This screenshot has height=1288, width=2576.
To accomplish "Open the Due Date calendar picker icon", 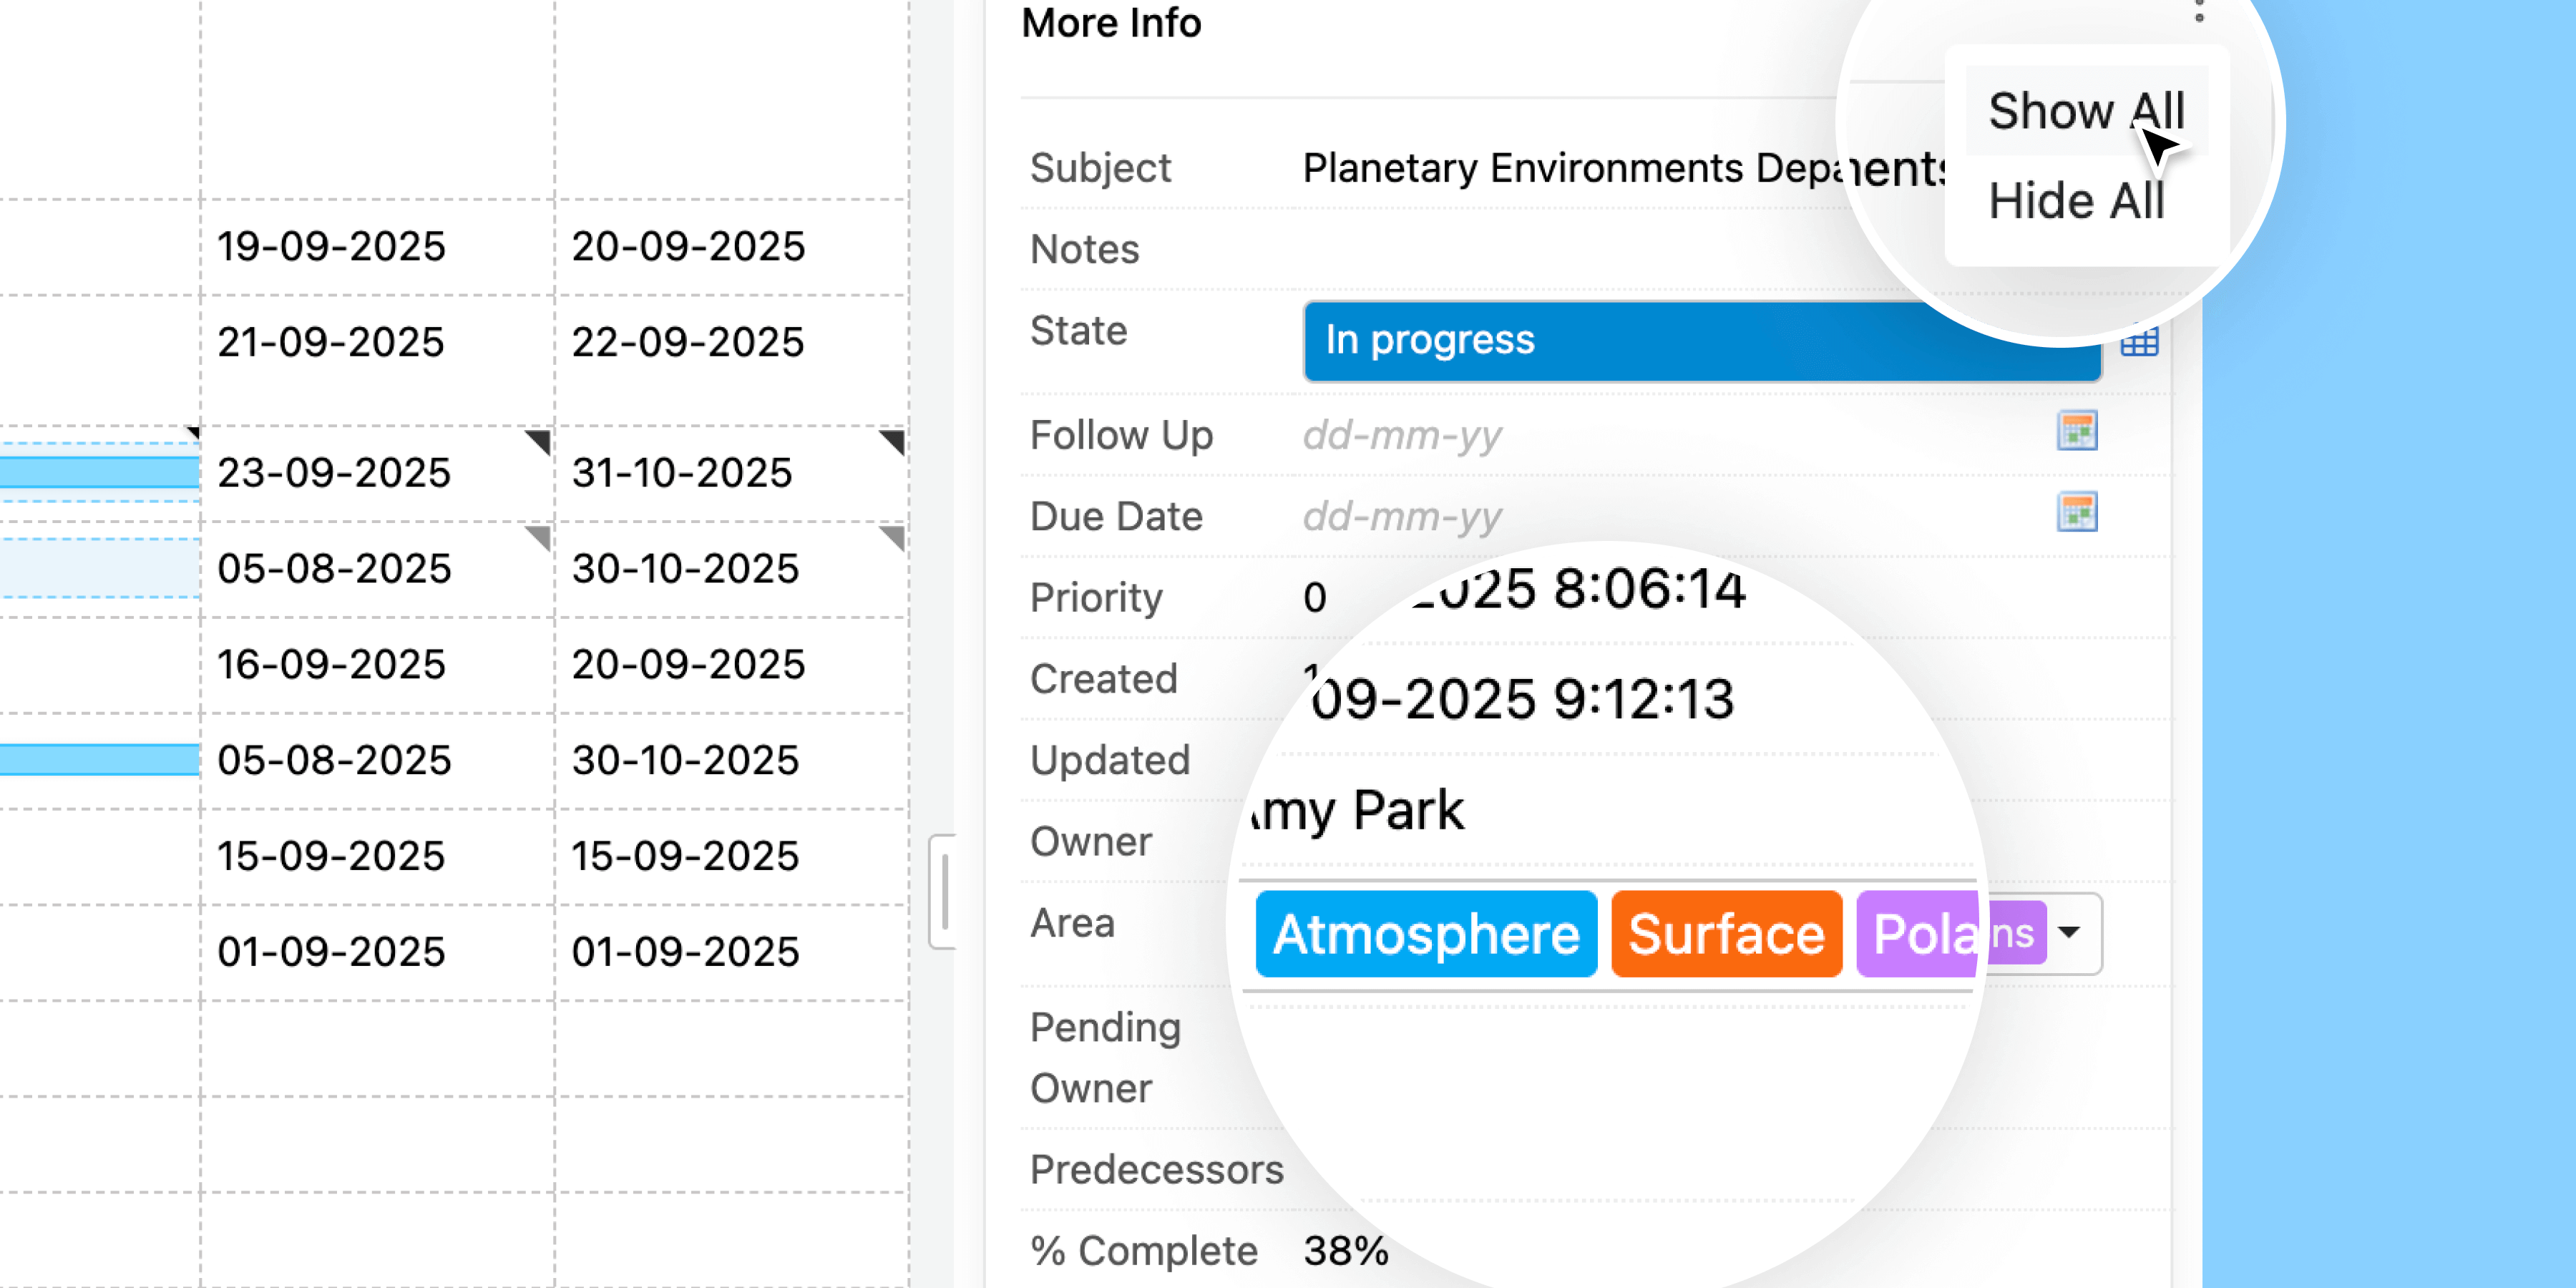I will (x=2076, y=513).
